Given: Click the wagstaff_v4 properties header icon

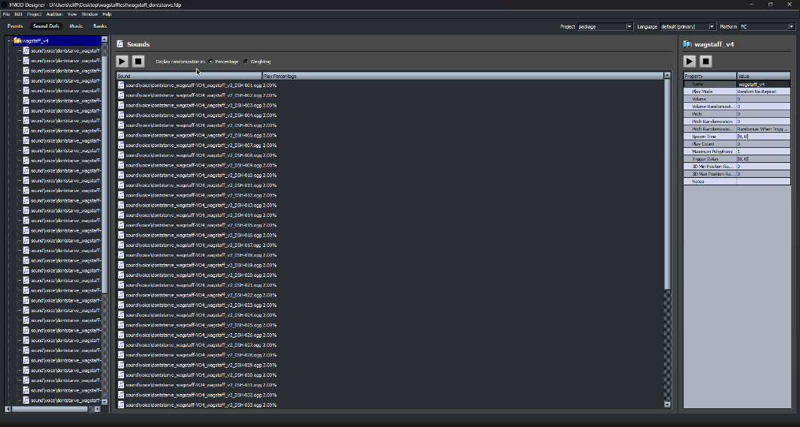Looking at the screenshot, I should click(x=687, y=44).
